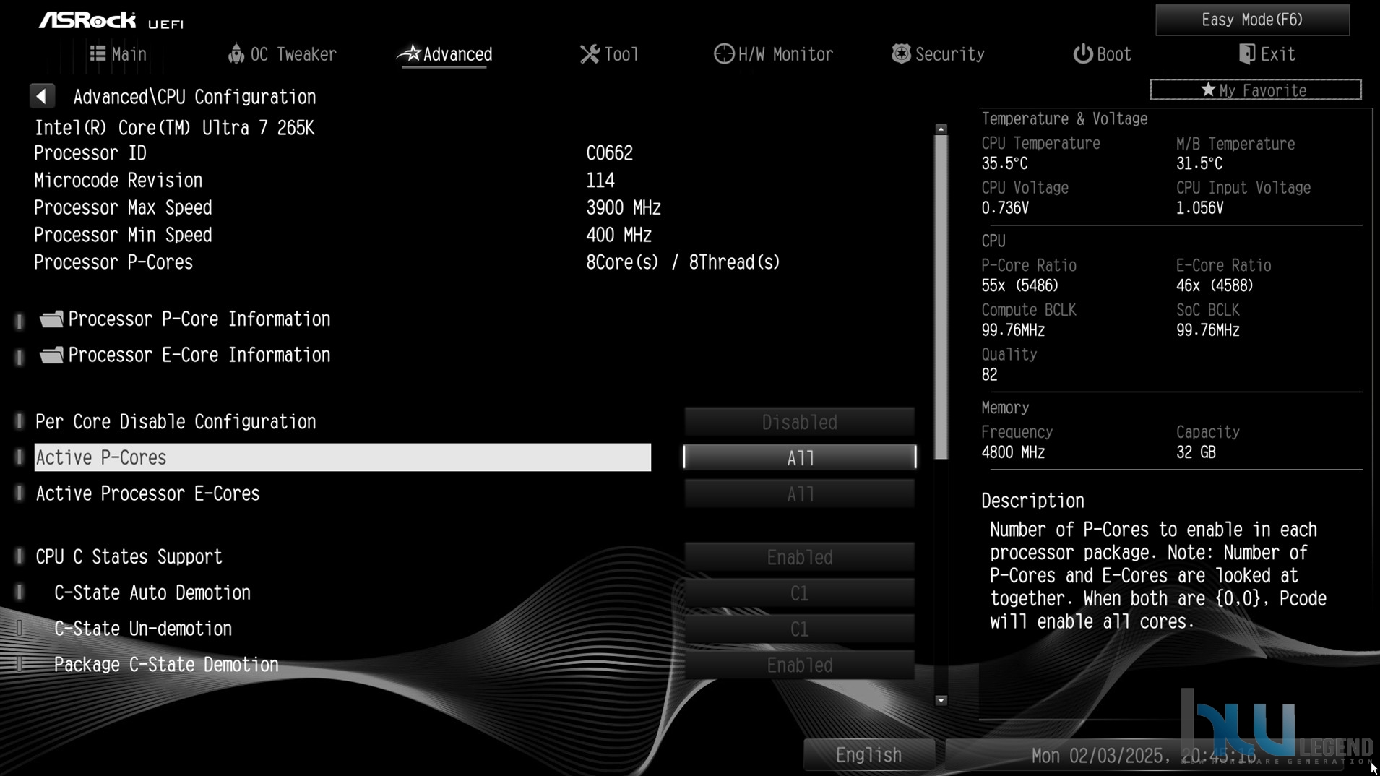The width and height of the screenshot is (1380, 776).
Task: Click the Processor ID value C0662
Action: tap(609, 153)
